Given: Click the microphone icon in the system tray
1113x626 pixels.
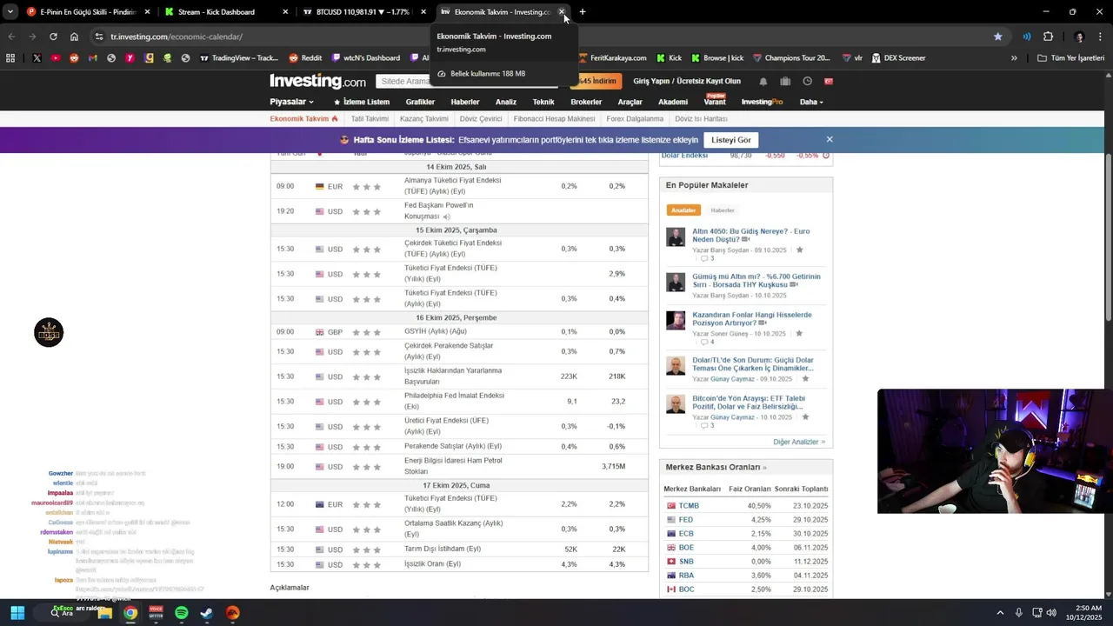Looking at the screenshot, I should (x=1019, y=613).
